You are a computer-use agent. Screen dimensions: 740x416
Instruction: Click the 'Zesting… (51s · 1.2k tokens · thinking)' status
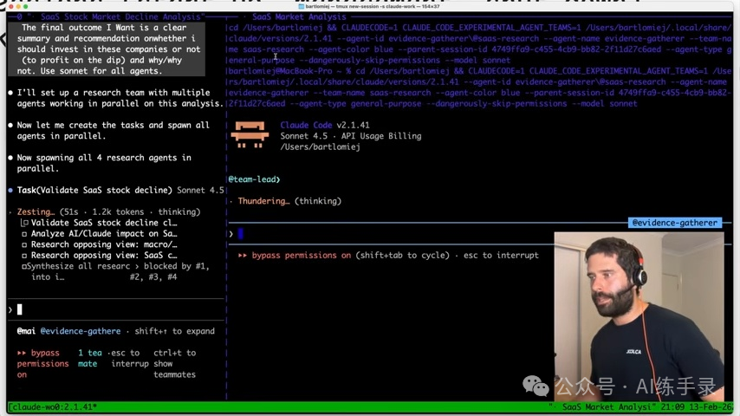[x=108, y=212]
